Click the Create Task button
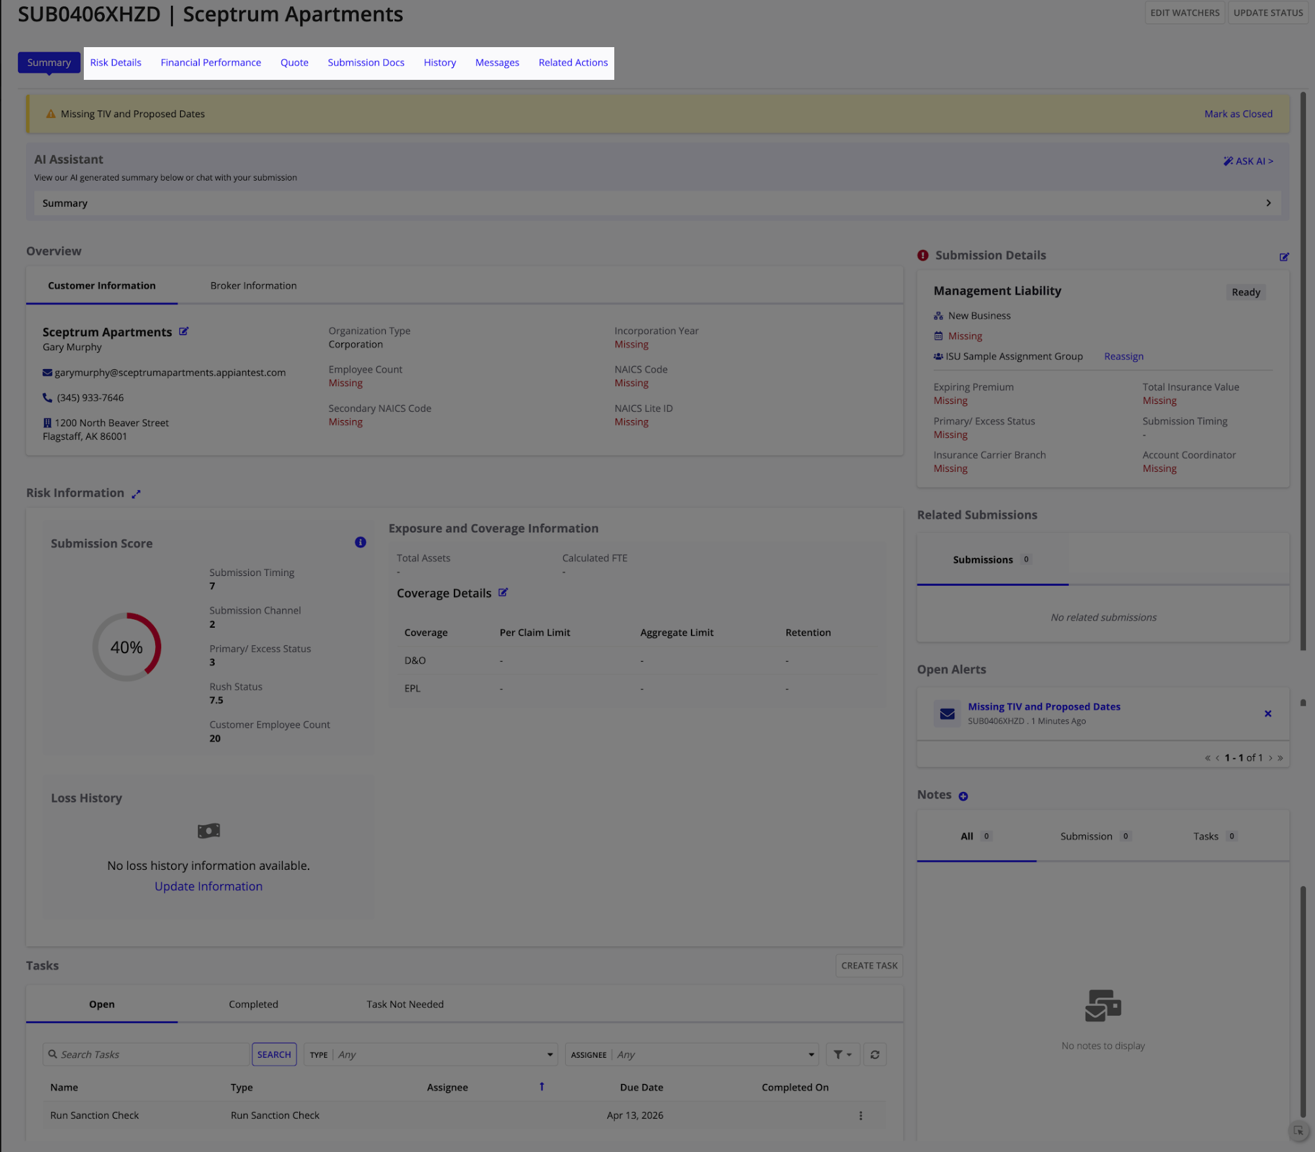Viewport: 1315px width, 1152px height. point(869,965)
